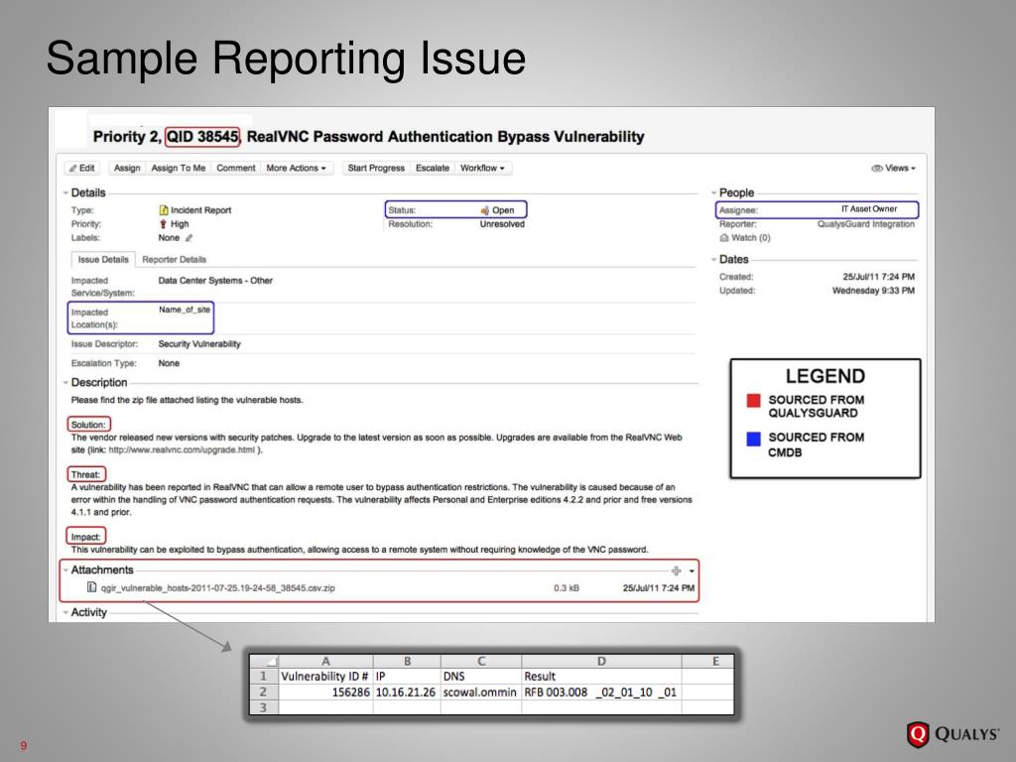Click the High priority arrow icon
The height and width of the screenshot is (762, 1016).
(164, 223)
